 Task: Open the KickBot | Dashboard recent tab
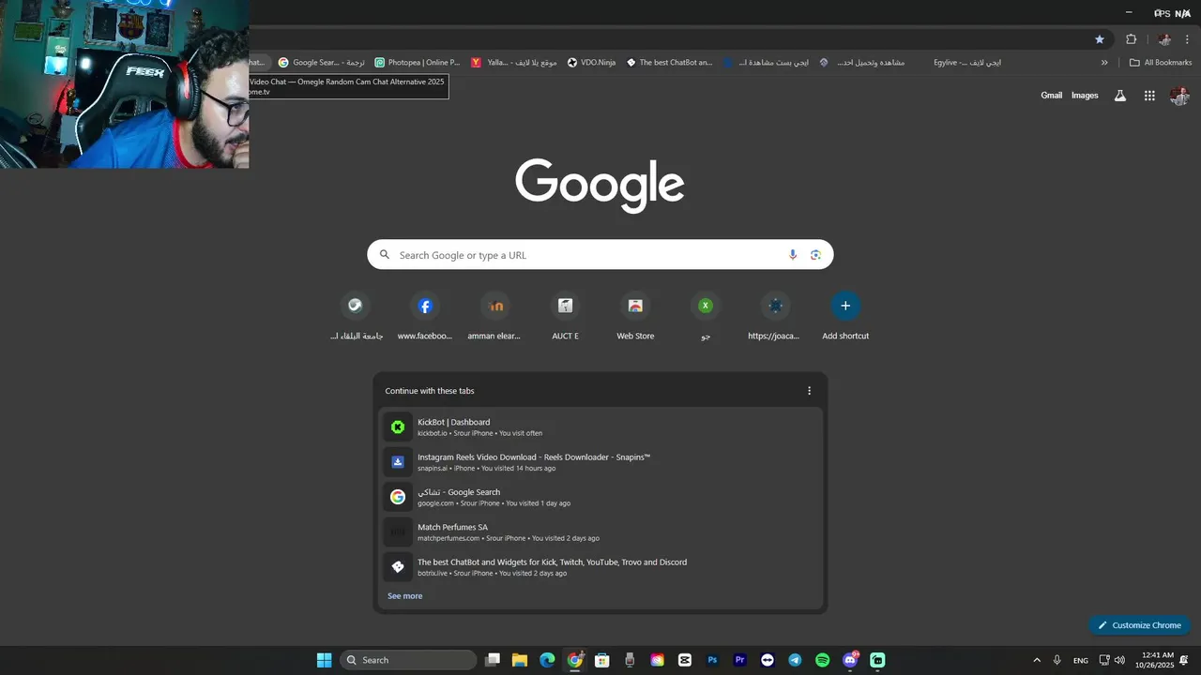pos(600,427)
